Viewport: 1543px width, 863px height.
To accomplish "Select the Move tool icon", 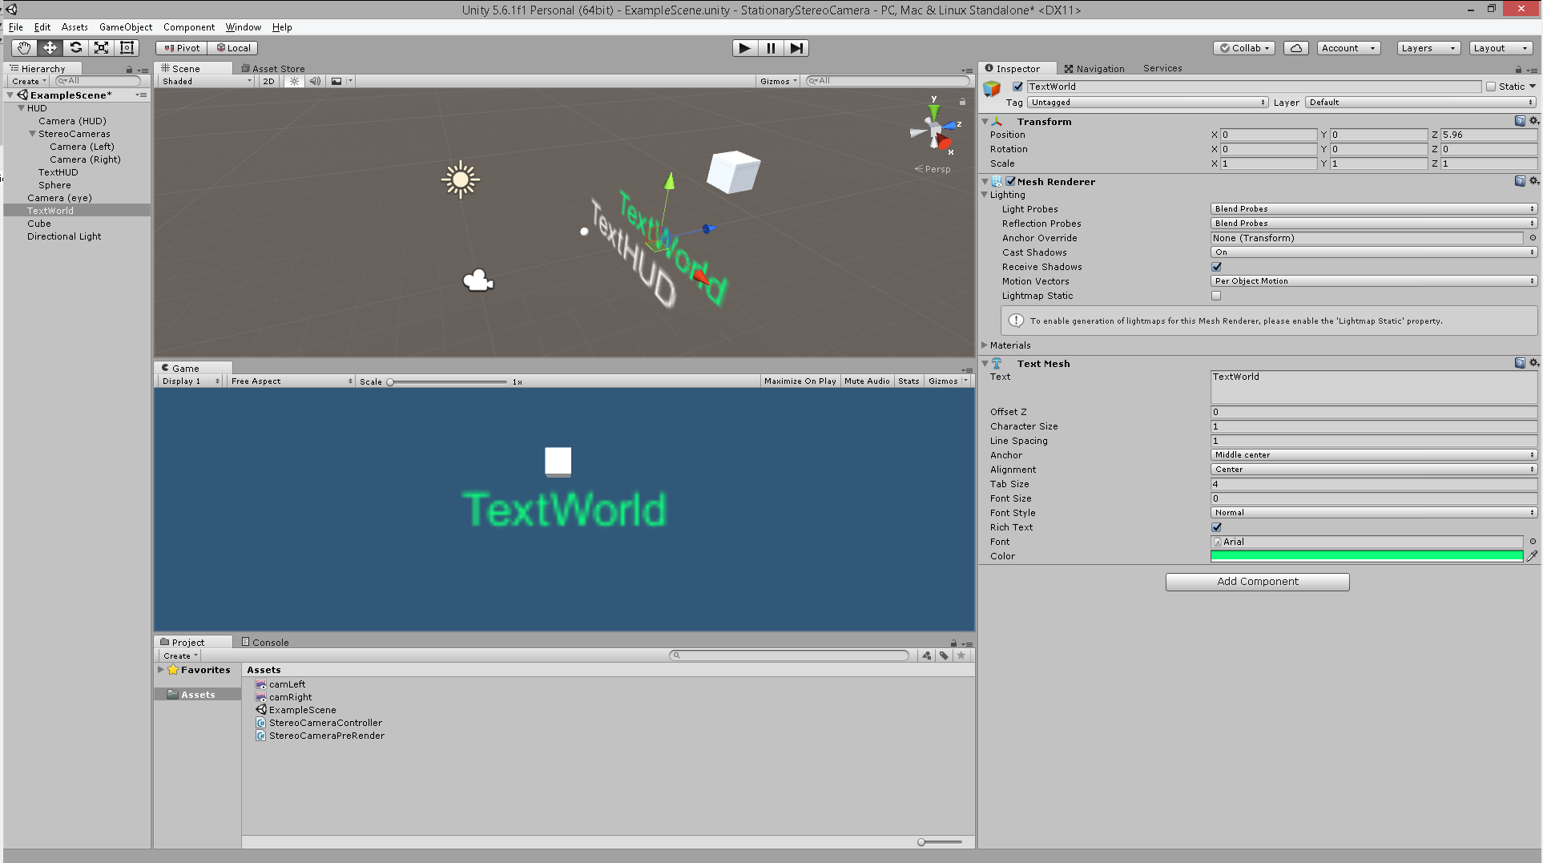I will (x=50, y=48).
